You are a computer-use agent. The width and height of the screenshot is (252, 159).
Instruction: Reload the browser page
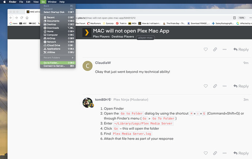point(22,18)
